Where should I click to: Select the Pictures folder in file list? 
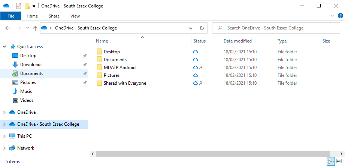112,75
